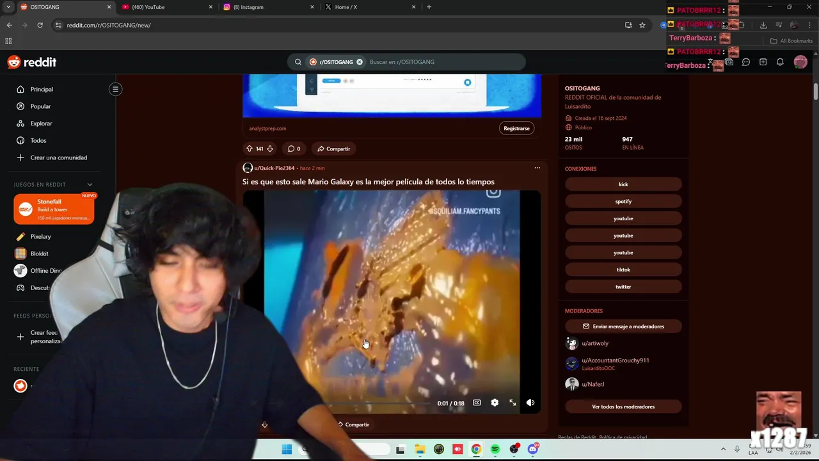Click the Registrarse button on the ad
The width and height of the screenshot is (819, 461).
[x=516, y=128]
